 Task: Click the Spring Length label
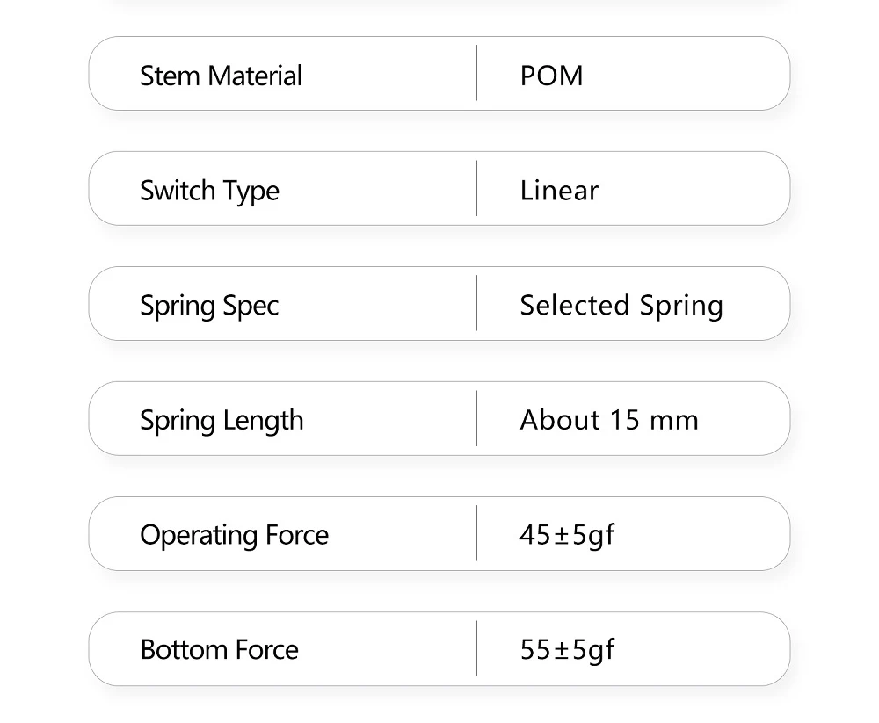point(222,421)
